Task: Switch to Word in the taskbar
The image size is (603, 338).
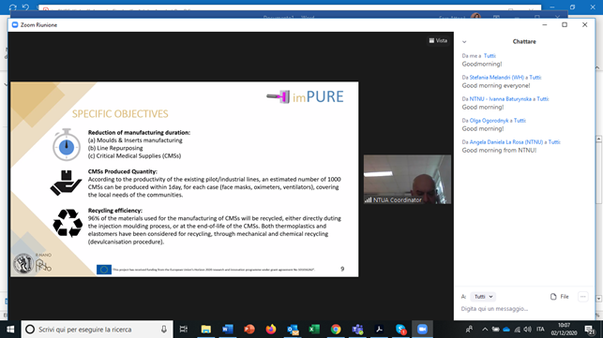Action: pyautogui.click(x=227, y=330)
